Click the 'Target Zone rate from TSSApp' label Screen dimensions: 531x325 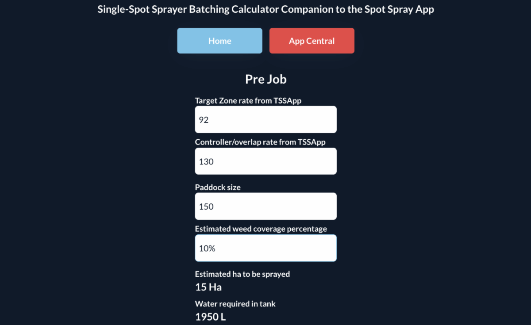coord(248,100)
